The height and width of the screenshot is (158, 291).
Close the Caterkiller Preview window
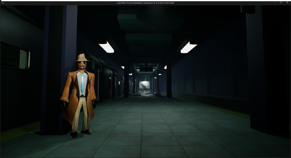(x=287, y=2)
